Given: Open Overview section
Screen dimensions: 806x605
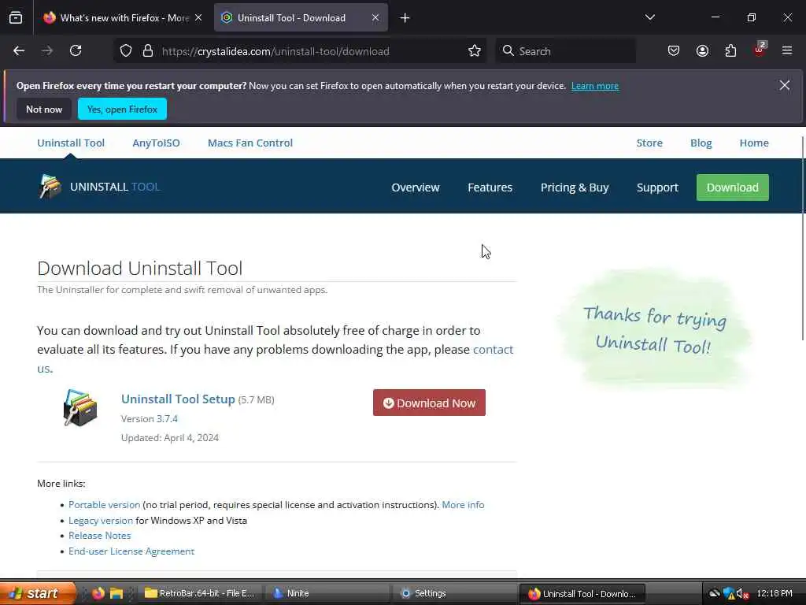Looking at the screenshot, I should click(x=416, y=187).
